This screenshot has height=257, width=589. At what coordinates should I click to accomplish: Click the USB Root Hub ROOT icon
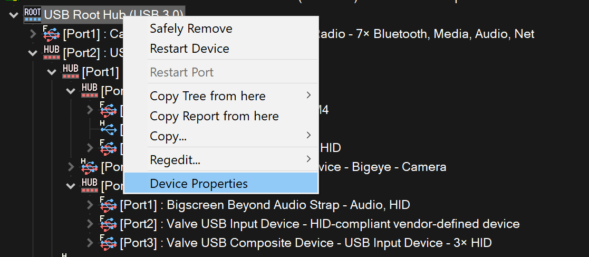(33, 15)
